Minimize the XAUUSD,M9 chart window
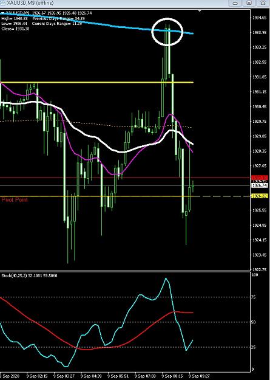The width and height of the screenshot is (270, 380). pyautogui.click(x=235, y=3)
